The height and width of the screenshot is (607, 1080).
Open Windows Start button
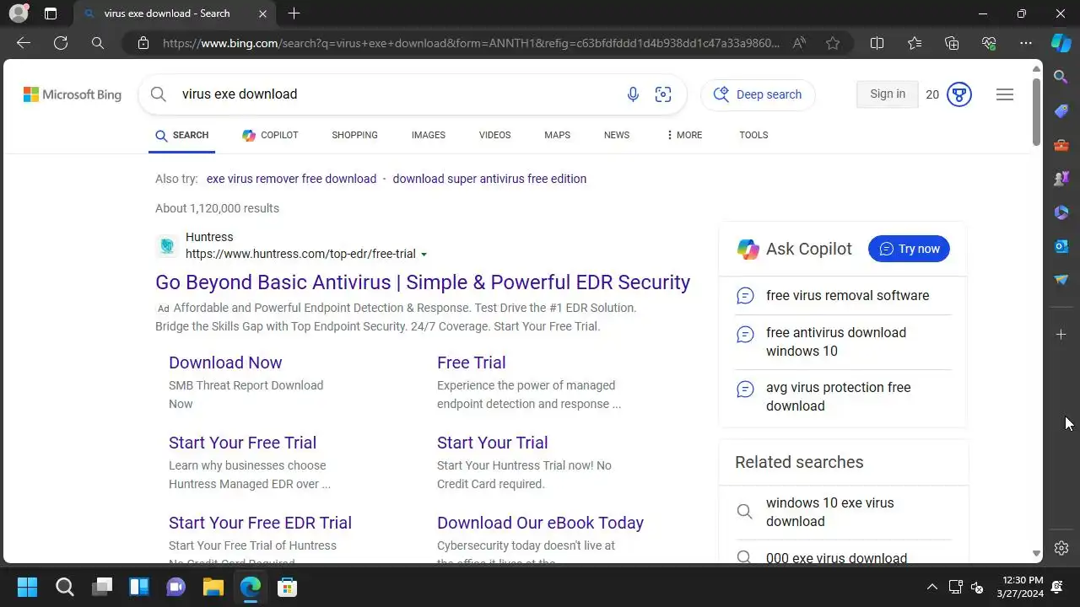tap(27, 587)
